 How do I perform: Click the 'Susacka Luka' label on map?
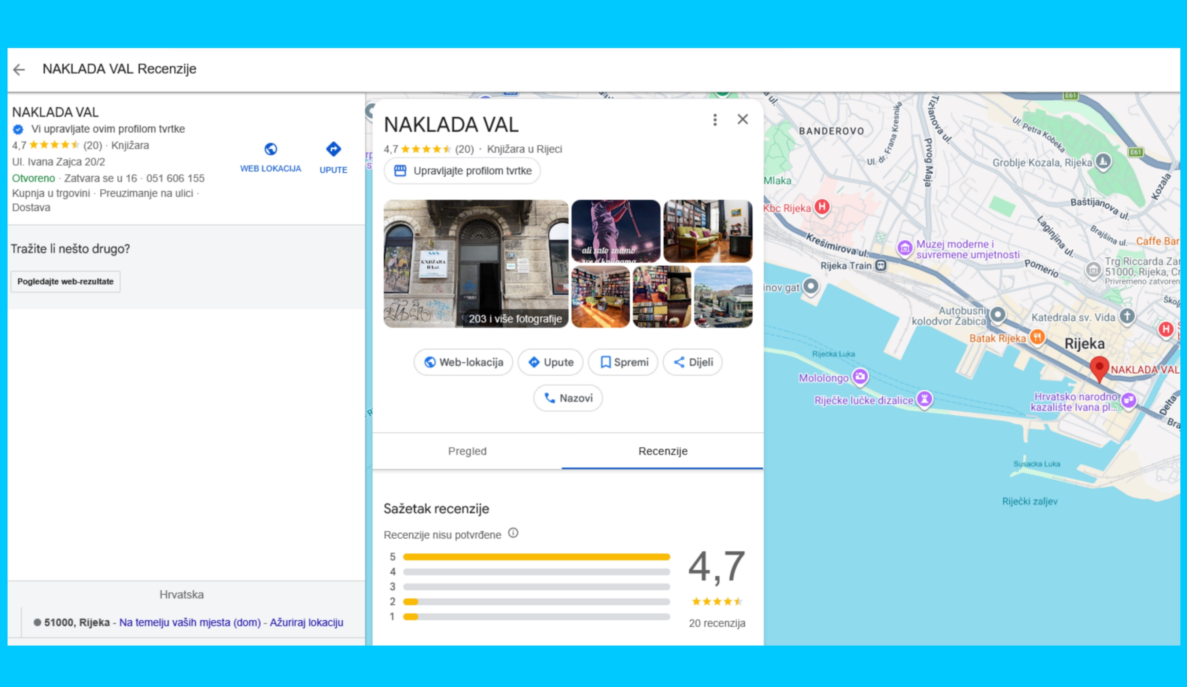pos(1037,464)
